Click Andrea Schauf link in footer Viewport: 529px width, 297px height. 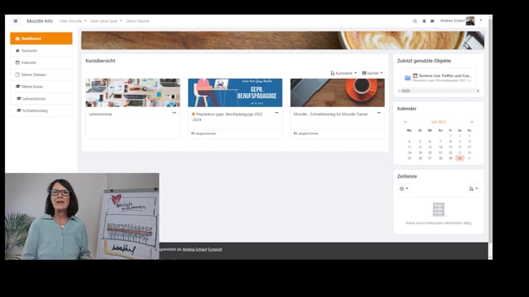(x=195, y=250)
